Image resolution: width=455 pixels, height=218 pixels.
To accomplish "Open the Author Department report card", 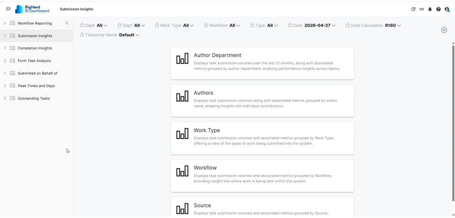I will 262,64.
